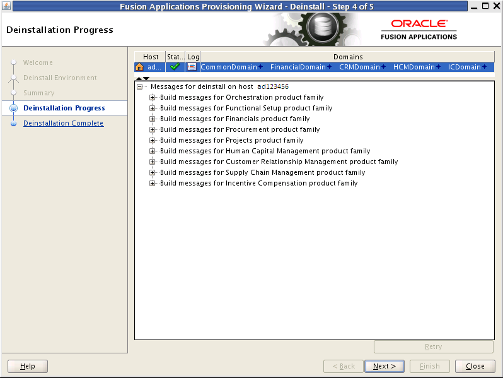The width and height of the screenshot is (503, 378).
Task: Click the down arrow above the messages pane
Action: [x=146, y=78]
